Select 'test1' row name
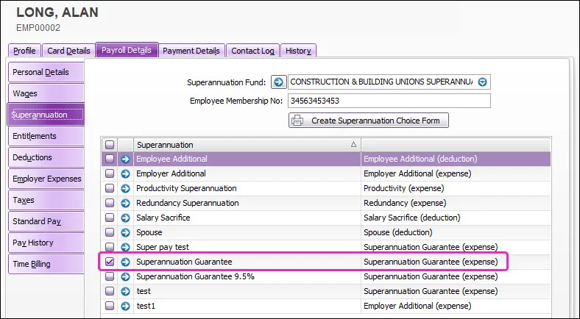Viewport: 580px width, 319px height. pos(146,306)
